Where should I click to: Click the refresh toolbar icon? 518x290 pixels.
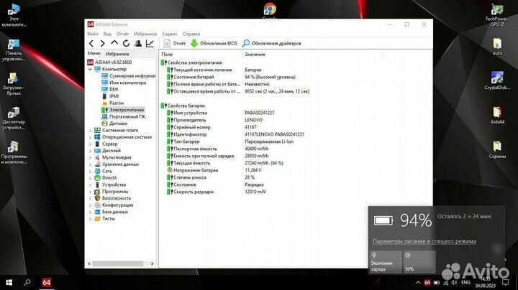(x=126, y=43)
